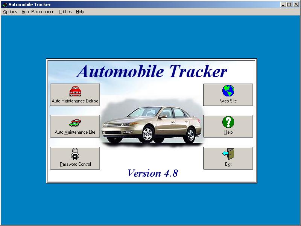Image resolution: width=301 pixels, height=226 pixels.
Task: Visit the Web Site via globe icon
Action: (228, 95)
